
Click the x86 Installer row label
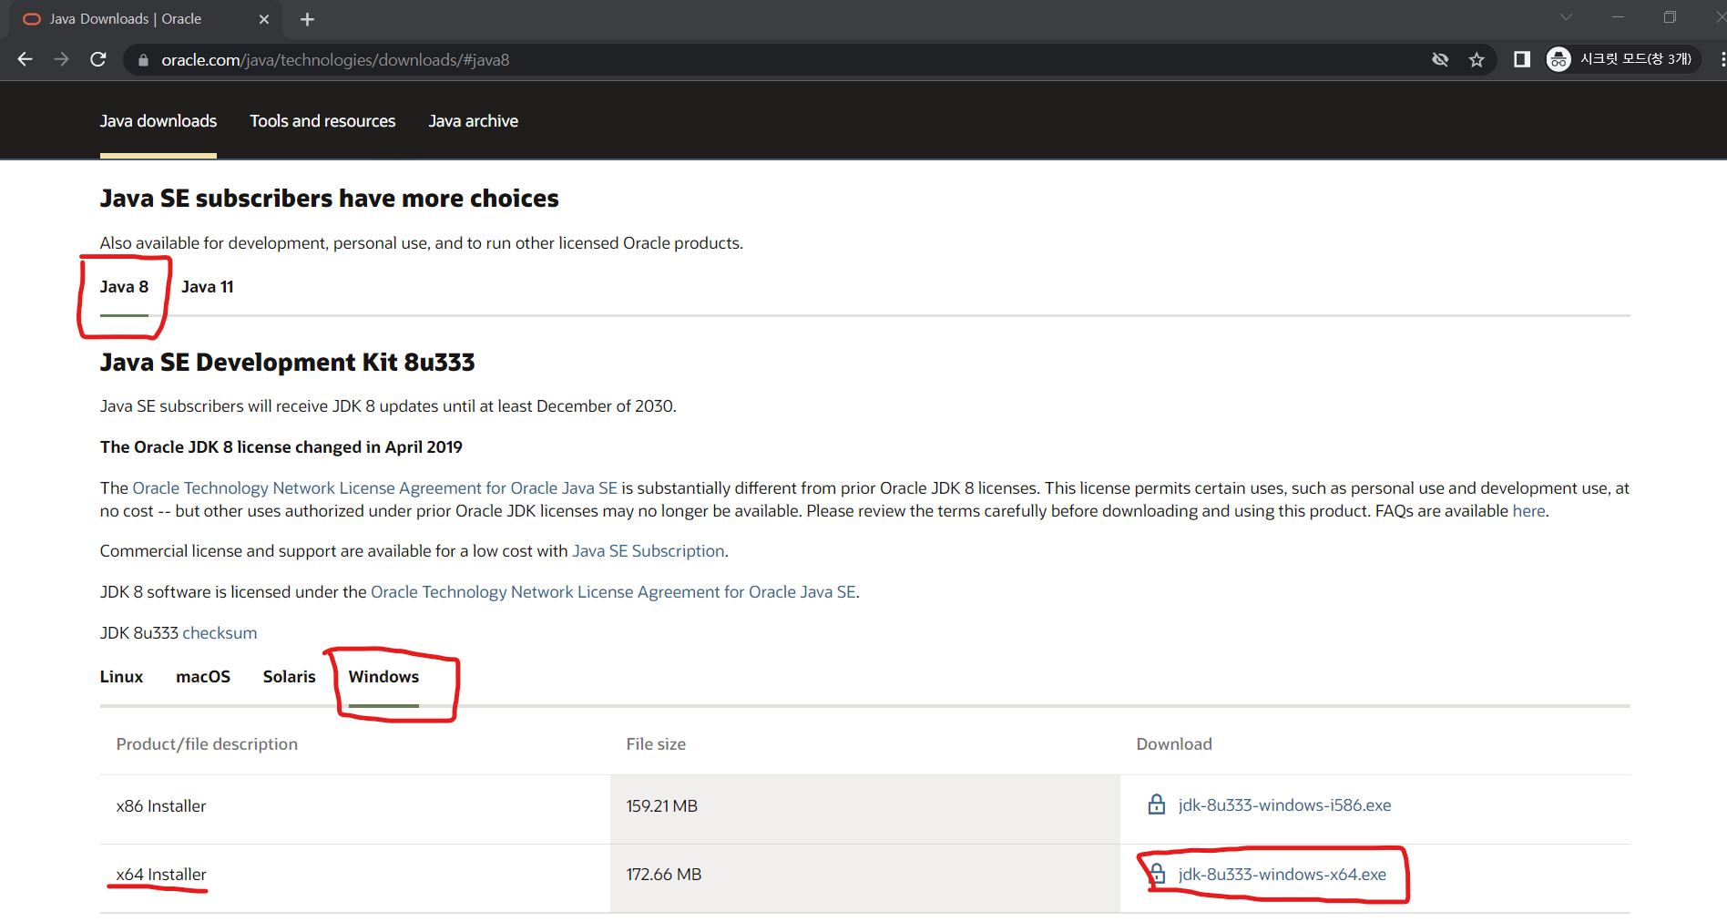point(161,806)
